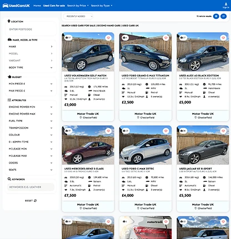Screen dimensions: 231x239
Task: Open the Colour dropdown
Action: (x=31, y=135)
